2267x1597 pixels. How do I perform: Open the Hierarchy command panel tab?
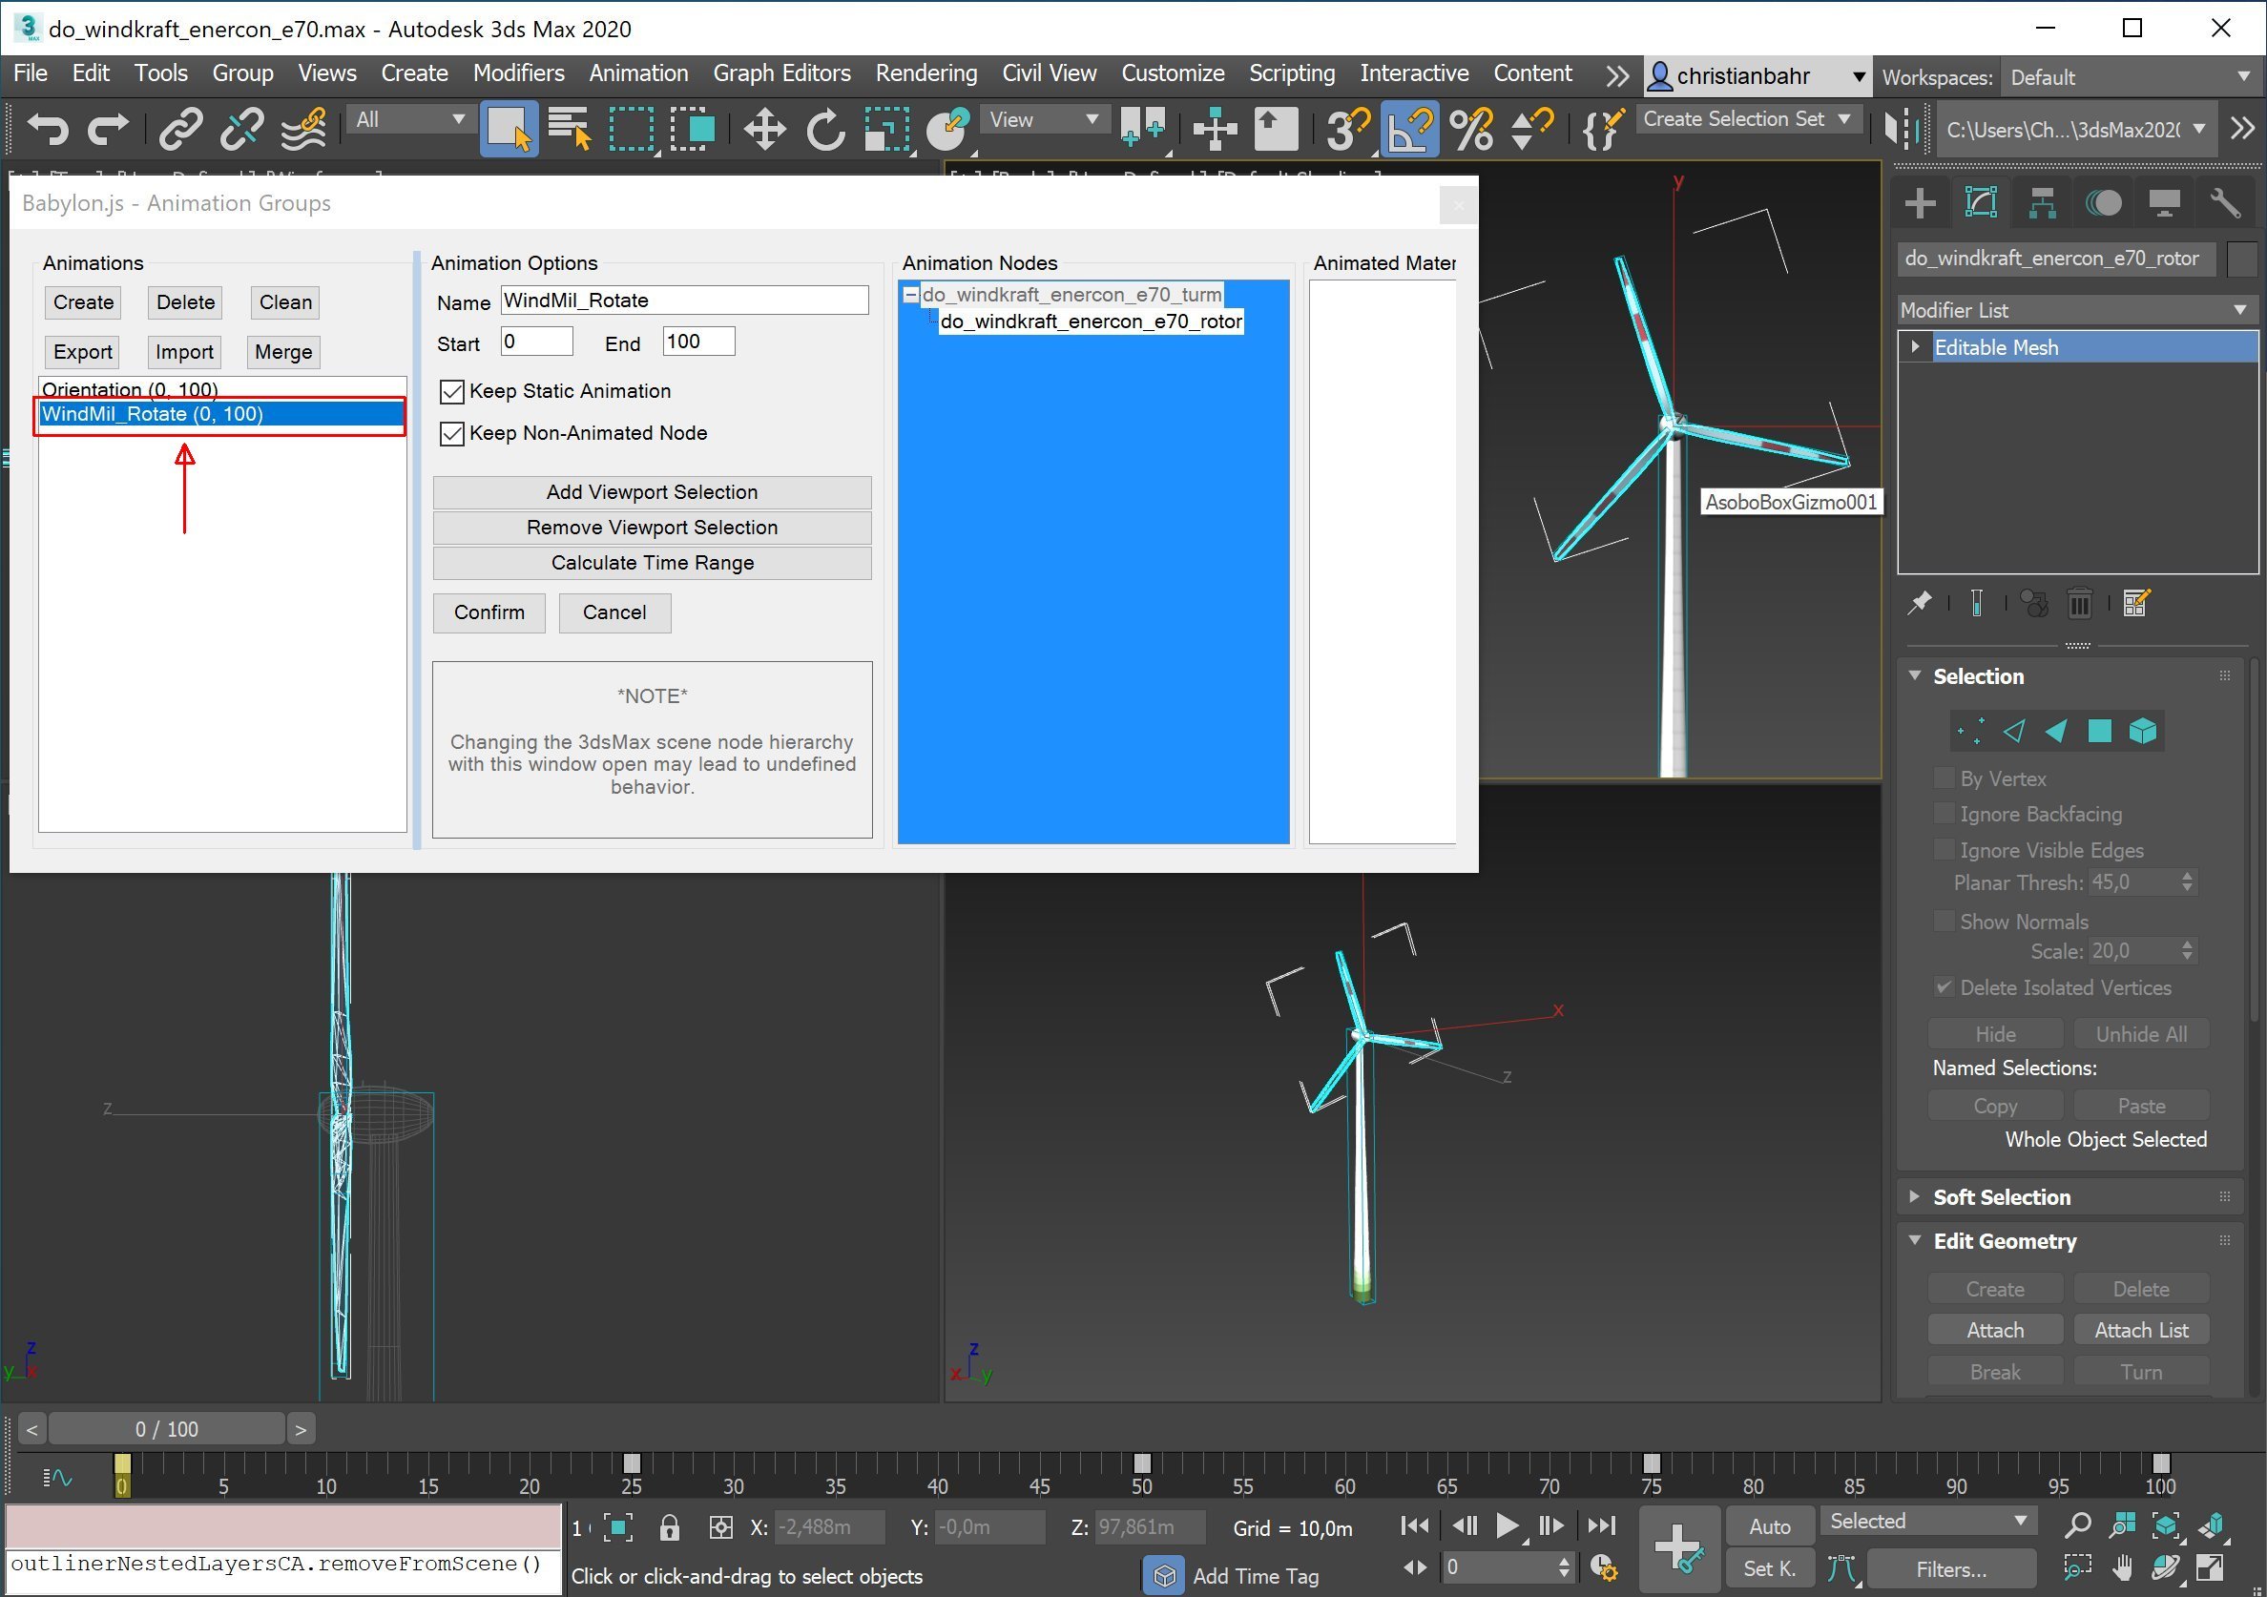(2042, 204)
